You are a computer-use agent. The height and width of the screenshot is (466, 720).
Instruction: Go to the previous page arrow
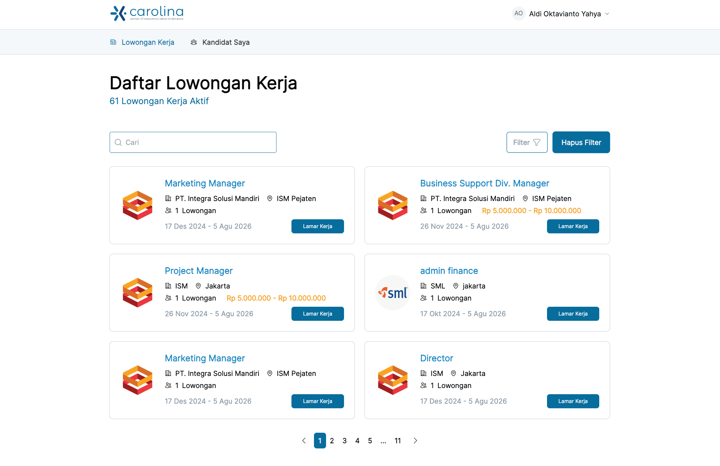[304, 441]
